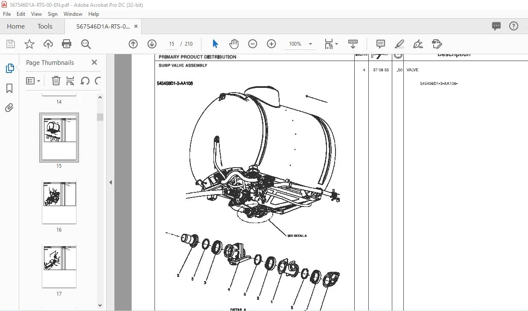Open notifications chat bubble icon

click(496, 26)
